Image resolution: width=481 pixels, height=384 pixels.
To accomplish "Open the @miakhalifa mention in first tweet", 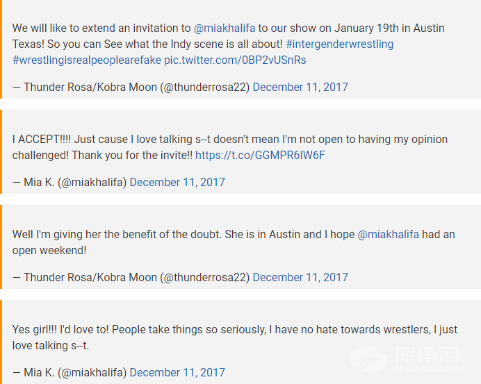I will (x=225, y=28).
